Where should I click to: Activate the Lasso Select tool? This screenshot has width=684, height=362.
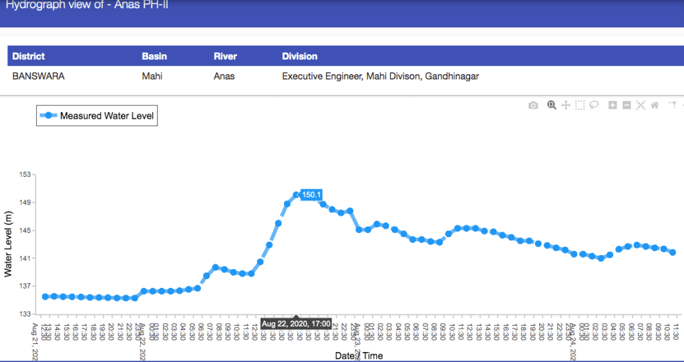[x=594, y=105]
